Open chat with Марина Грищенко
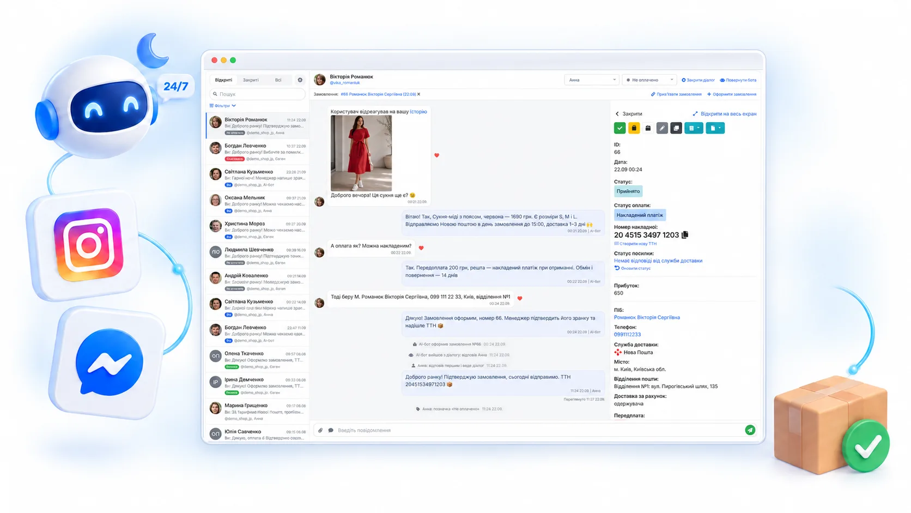 258,412
